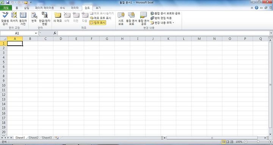Image resolution: width=273 pixels, height=145 pixels.
Task: Click the zoom in plus button
Action: (270, 142)
